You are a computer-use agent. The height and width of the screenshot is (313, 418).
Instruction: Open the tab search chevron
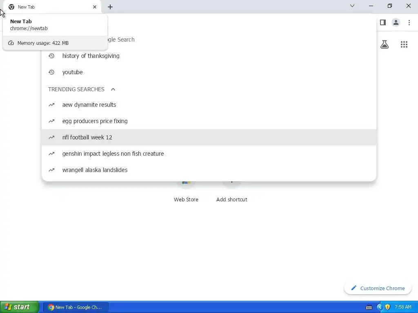(x=352, y=6)
